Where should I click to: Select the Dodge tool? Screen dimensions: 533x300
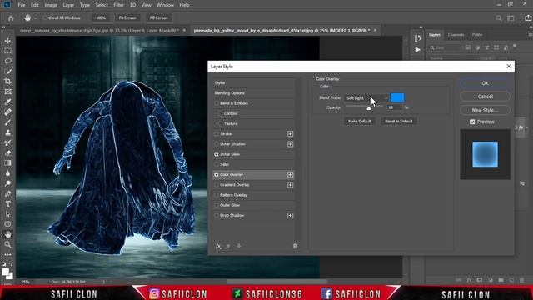point(7,183)
